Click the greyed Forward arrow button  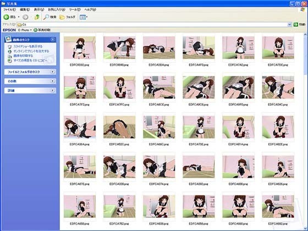pos(25,17)
